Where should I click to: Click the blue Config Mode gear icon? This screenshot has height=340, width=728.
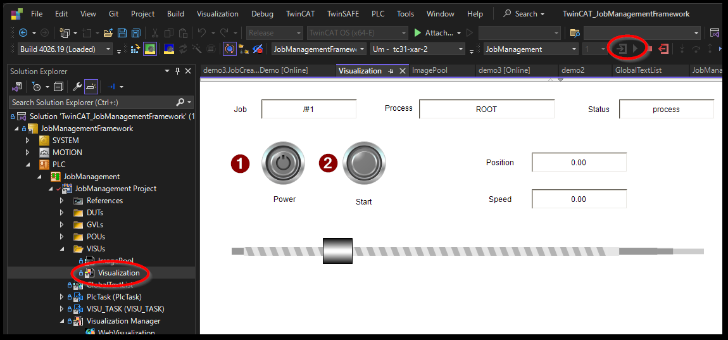point(169,49)
